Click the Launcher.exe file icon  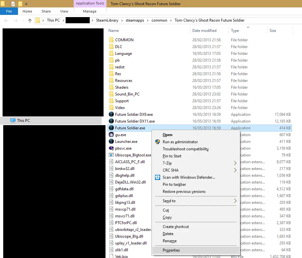[x=111, y=142]
